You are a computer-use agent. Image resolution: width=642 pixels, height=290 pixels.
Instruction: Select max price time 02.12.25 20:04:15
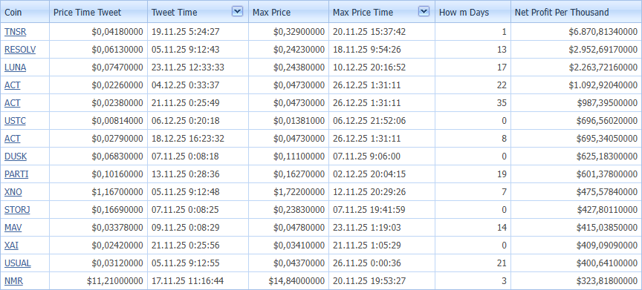click(x=382, y=174)
